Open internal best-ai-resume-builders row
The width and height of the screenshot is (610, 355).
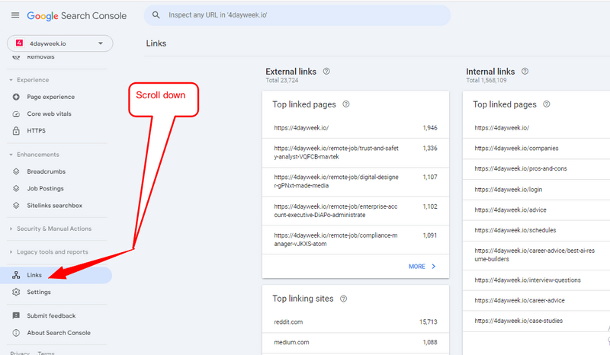[537, 255]
